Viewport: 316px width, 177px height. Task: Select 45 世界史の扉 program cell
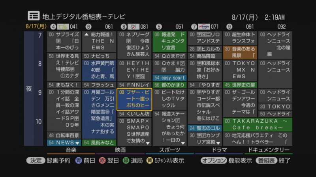tap(240, 85)
